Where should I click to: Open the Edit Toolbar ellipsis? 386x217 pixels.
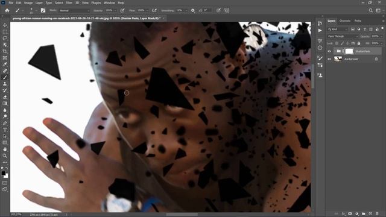click(x=5, y=162)
